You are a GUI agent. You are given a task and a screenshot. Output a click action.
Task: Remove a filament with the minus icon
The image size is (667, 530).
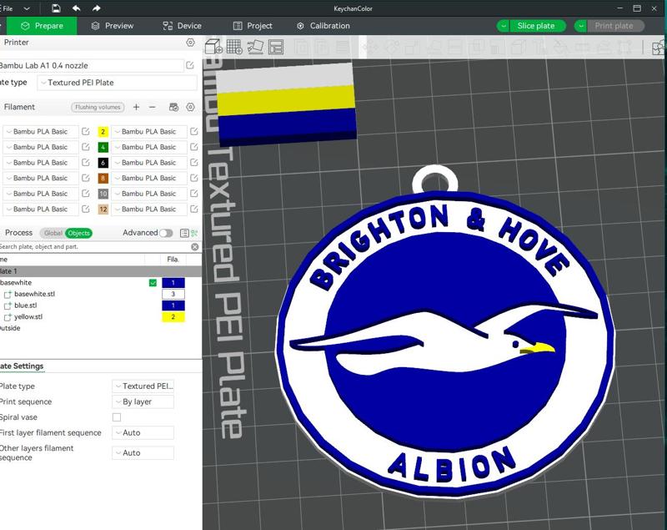(152, 108)
